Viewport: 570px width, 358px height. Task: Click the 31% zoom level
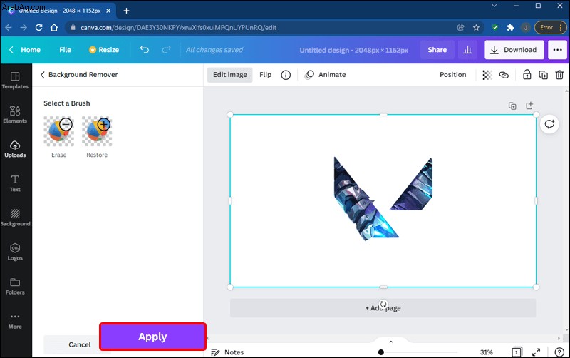(x=486, y=352)
